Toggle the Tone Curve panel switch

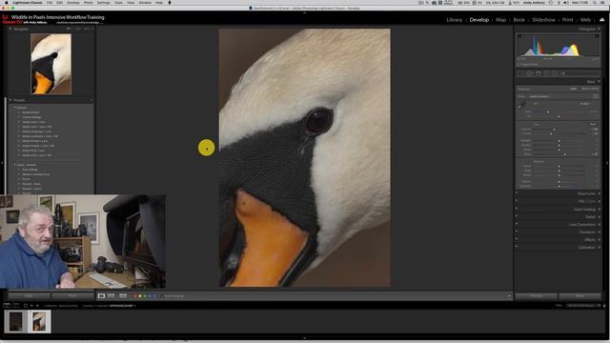click(x=517, y=193)
